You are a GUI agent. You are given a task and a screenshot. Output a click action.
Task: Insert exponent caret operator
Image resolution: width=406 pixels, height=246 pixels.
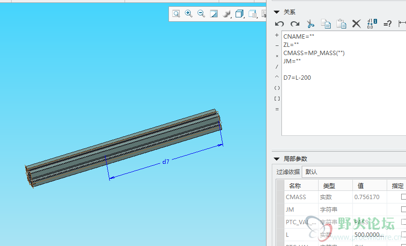(x=277, y=77)
